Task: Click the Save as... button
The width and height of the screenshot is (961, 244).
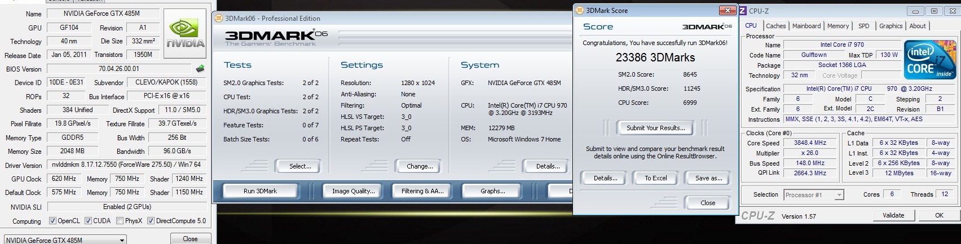Action: click(x=708, y=178)
